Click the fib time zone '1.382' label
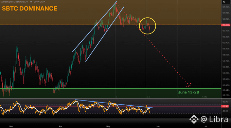Image resolution: width=231 pixels, height=128 pixels. pyautogui.click(x=205, y=97)
